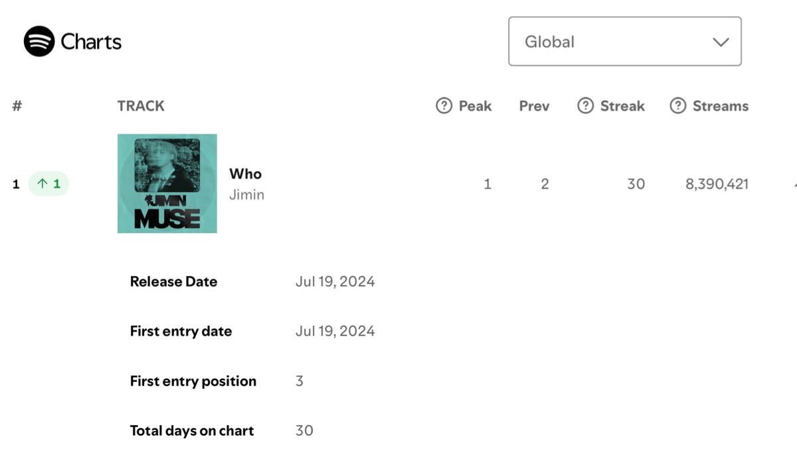The image size is (797, 457).
Task: Click the chevron arrow in Global selector
Action: 721,42
